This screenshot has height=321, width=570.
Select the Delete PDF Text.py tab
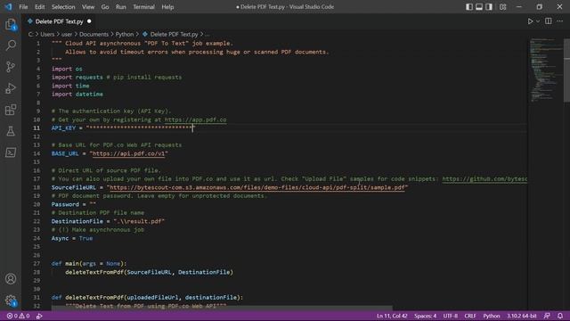pyautogui.click(x=60, y=21)
